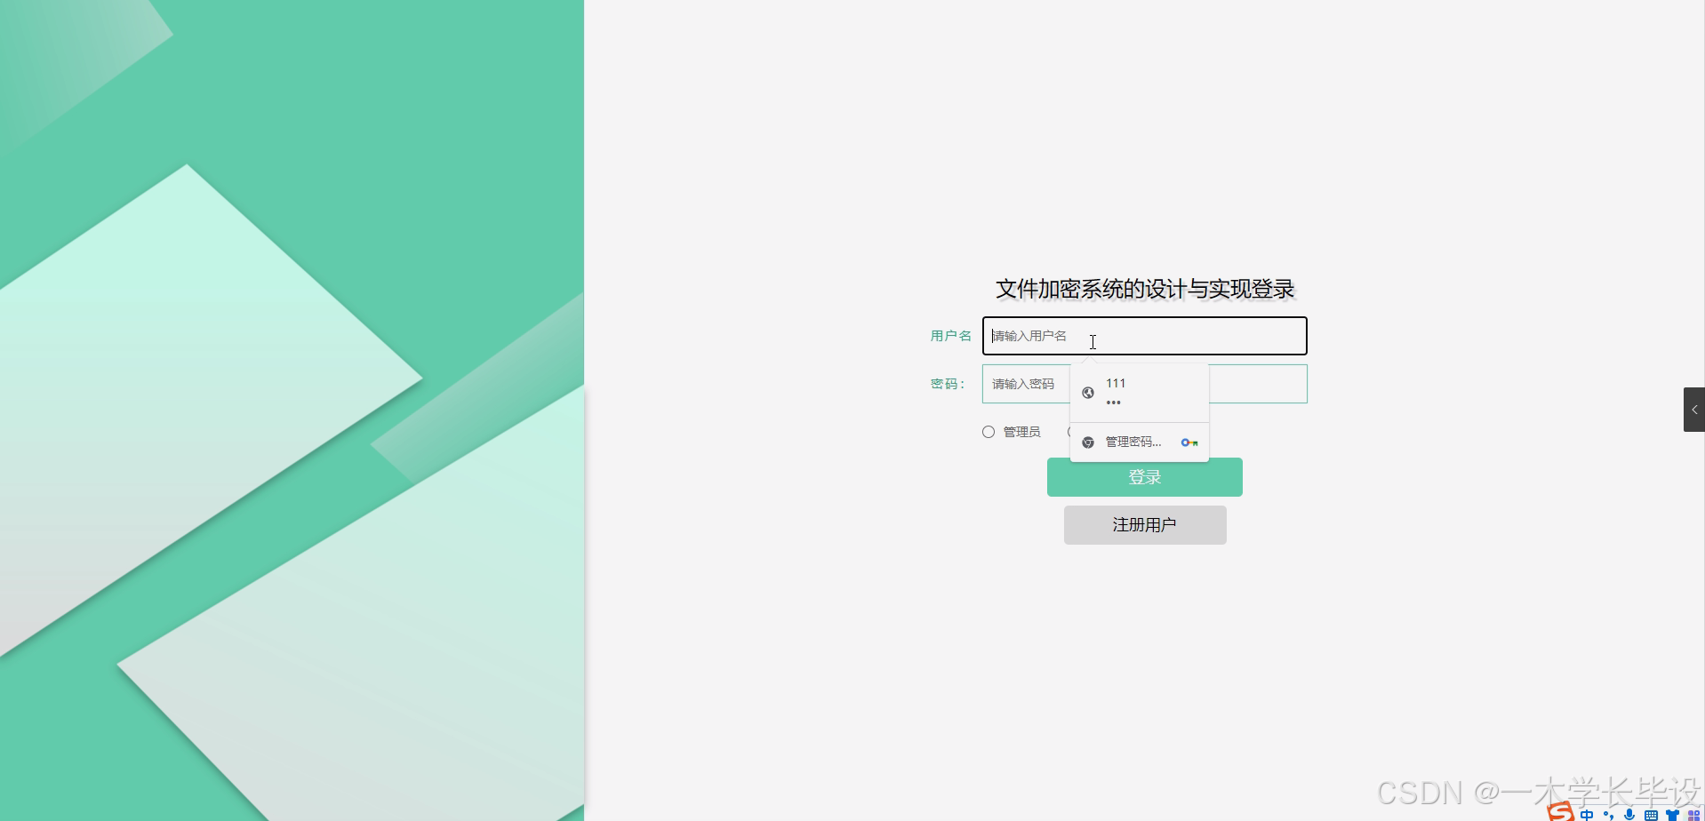Expand the right-edge sidebar arrow panel
This screenshot has height=821, width=1705.
click(x=1696, y=410)
